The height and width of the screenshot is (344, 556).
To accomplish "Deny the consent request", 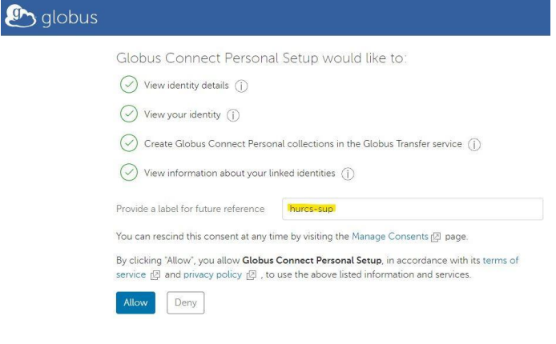I will 185,302.
